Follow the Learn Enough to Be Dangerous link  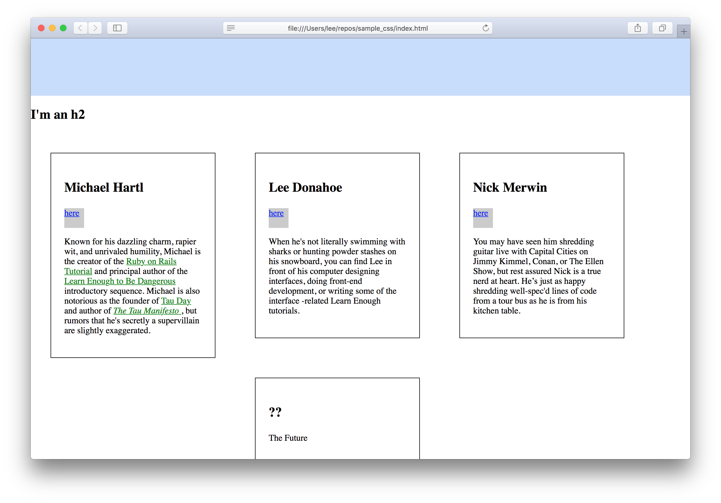pyautogui.click(x=120, y=281)
